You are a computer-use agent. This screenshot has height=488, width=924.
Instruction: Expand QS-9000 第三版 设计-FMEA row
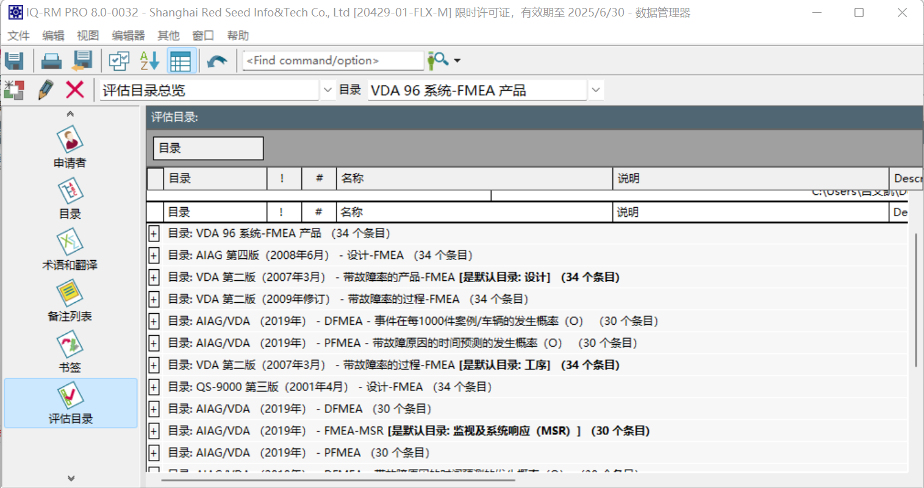click(x=154, y=387)
